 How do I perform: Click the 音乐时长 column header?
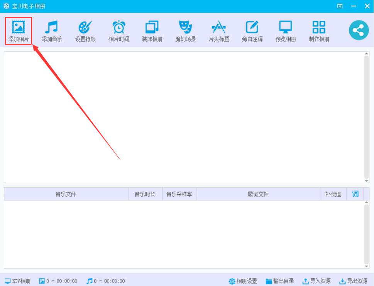click(x=145, y=194)
